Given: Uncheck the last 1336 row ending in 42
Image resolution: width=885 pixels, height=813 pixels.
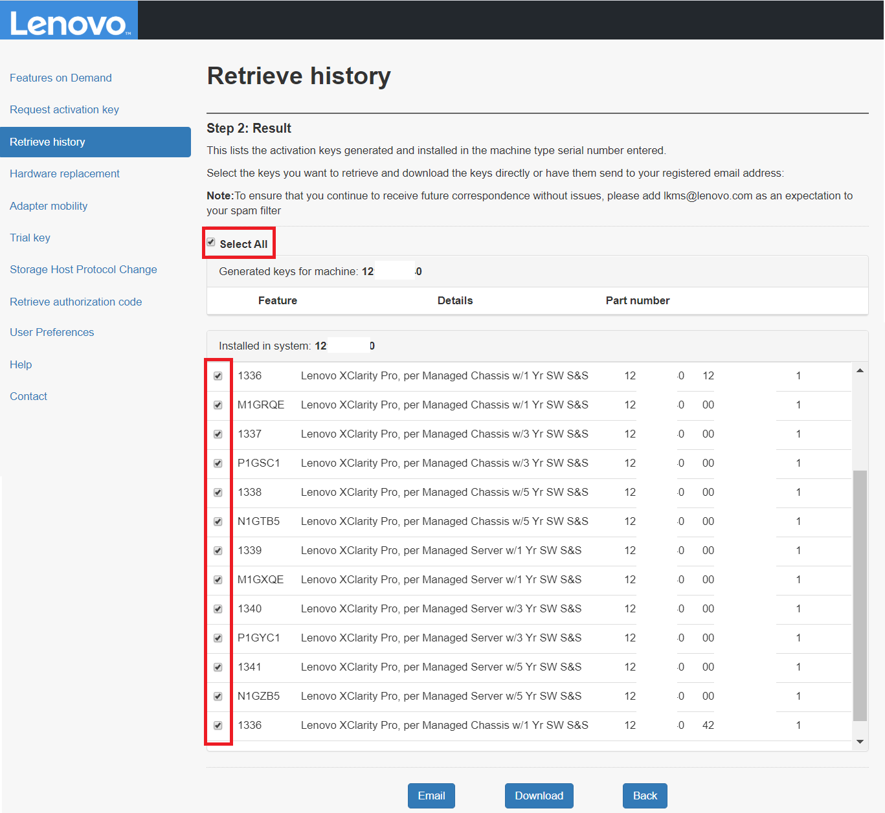Looking at the screenshot, I should click(218, 726).
